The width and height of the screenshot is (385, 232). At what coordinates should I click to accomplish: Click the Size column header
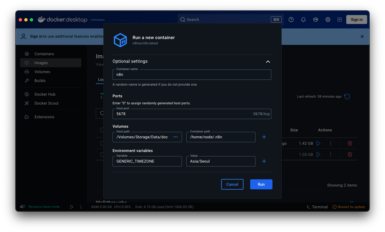coord(294,130)
